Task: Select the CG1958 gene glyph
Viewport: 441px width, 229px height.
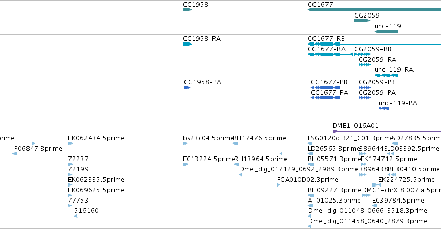Action: click(x=187, y=10)
